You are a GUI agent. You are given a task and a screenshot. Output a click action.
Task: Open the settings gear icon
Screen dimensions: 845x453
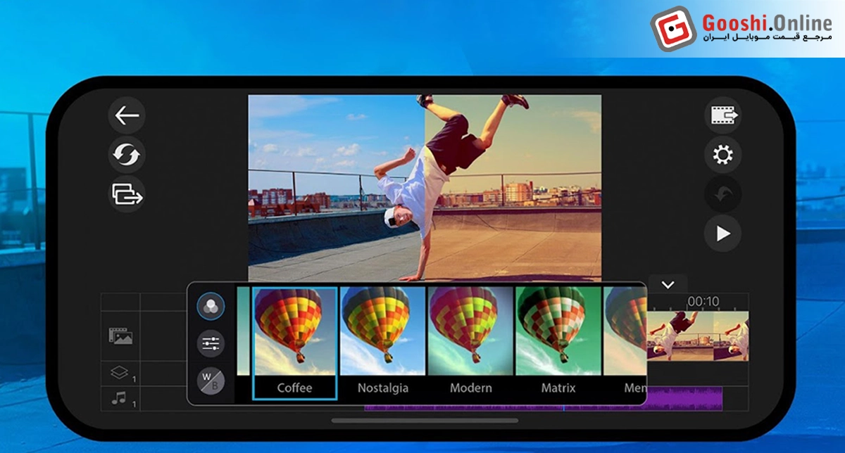pos(723,155)
